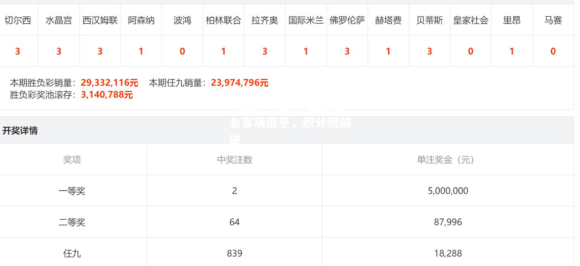Click result 3 under 西汉姆联
This screenshot has height=266, width=580.
100,51
